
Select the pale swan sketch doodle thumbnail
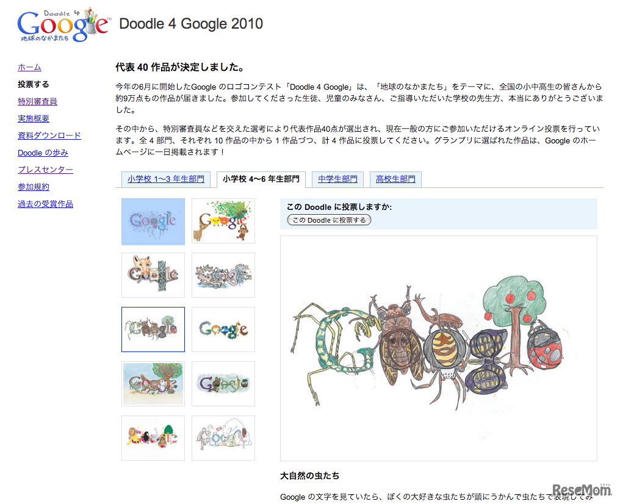coord(223,438)
